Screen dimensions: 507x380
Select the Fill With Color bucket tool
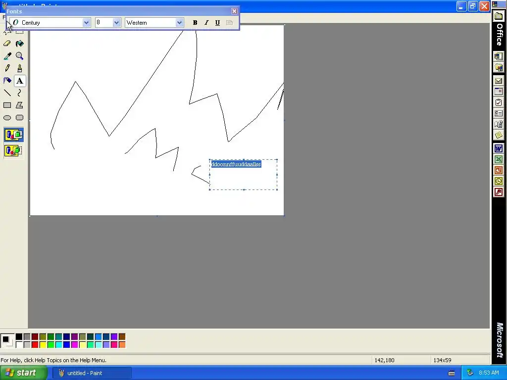click(20, 44)
